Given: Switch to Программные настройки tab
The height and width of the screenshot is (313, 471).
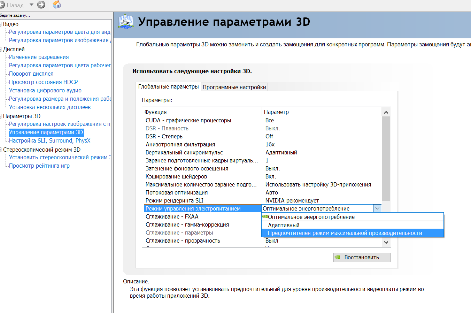Looking at the screenshot, I should [x=234, y=87].
